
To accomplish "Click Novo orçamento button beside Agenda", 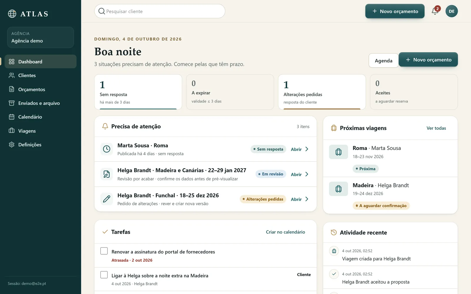I will coord(428,60).
